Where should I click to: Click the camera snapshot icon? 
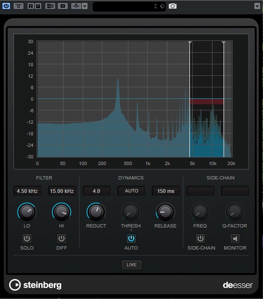173,6
